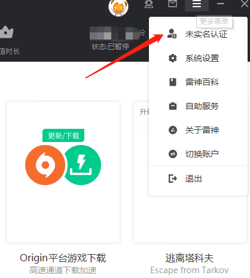
Task: Click the briefcase icon beside 自助服务
Action: click(173, 106)
